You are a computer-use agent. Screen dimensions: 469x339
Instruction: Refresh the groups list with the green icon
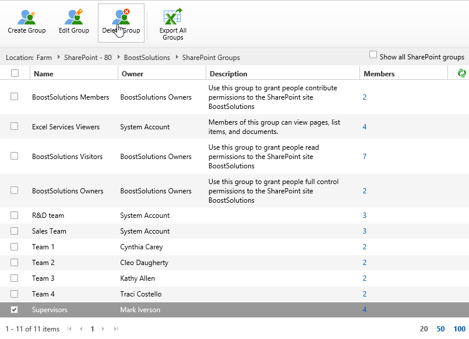461,73
